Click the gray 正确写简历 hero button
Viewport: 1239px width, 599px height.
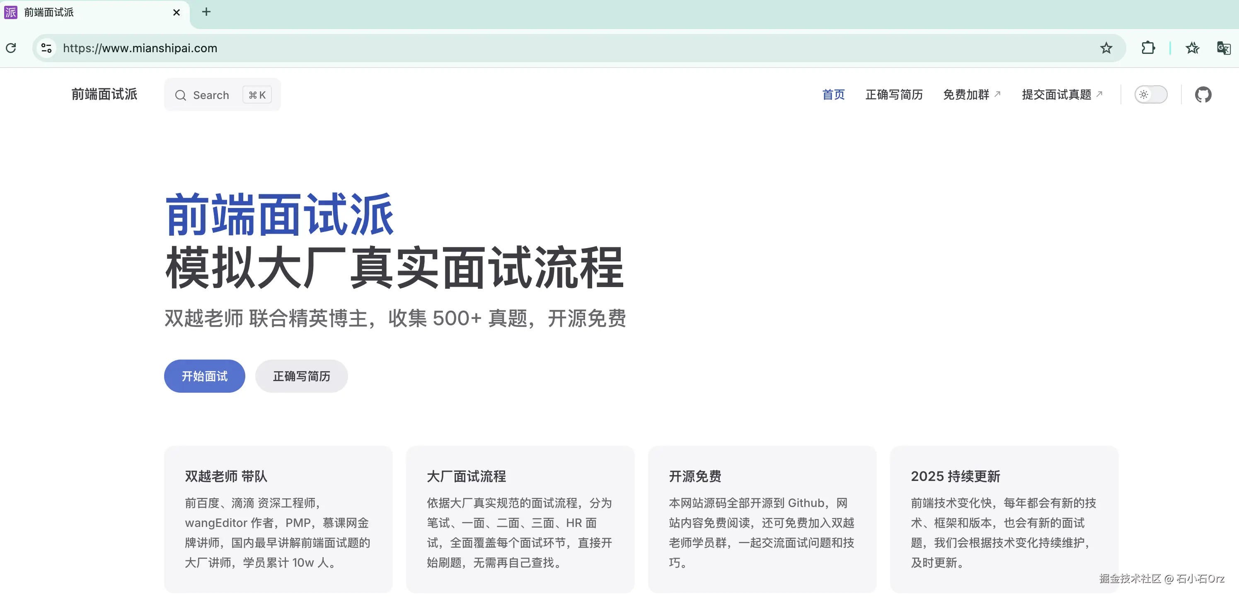301,376
